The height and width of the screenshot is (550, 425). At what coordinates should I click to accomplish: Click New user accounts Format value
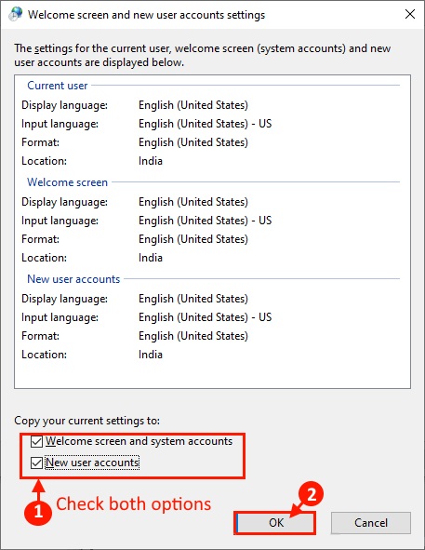193,336
